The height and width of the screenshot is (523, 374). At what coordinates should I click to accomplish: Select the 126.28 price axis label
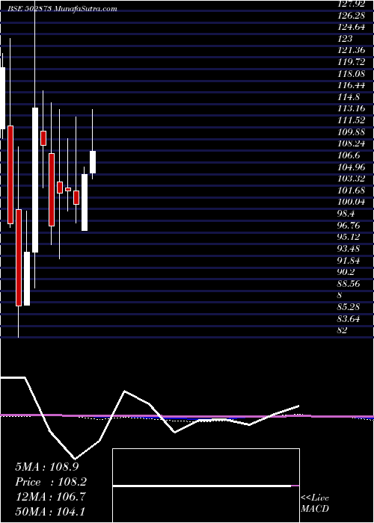click(350, 15)
